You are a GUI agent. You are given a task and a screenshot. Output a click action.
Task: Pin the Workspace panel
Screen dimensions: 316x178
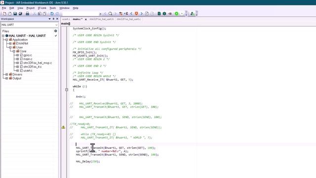53,19
